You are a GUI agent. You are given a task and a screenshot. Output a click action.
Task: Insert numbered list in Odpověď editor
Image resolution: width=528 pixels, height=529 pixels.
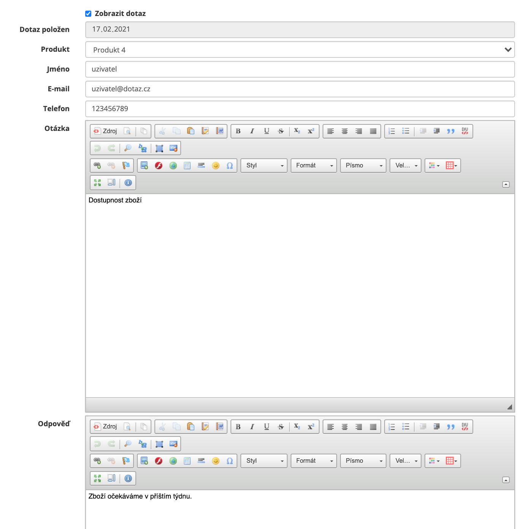(x=392, y=427)
